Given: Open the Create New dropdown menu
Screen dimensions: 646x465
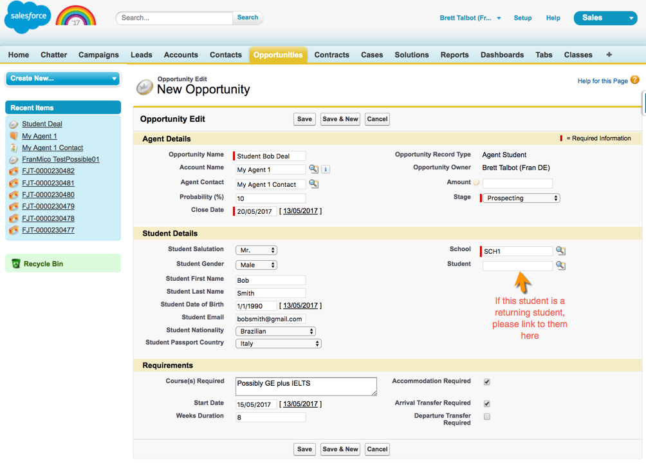Looking at the screenshot, I should point(63,79).
